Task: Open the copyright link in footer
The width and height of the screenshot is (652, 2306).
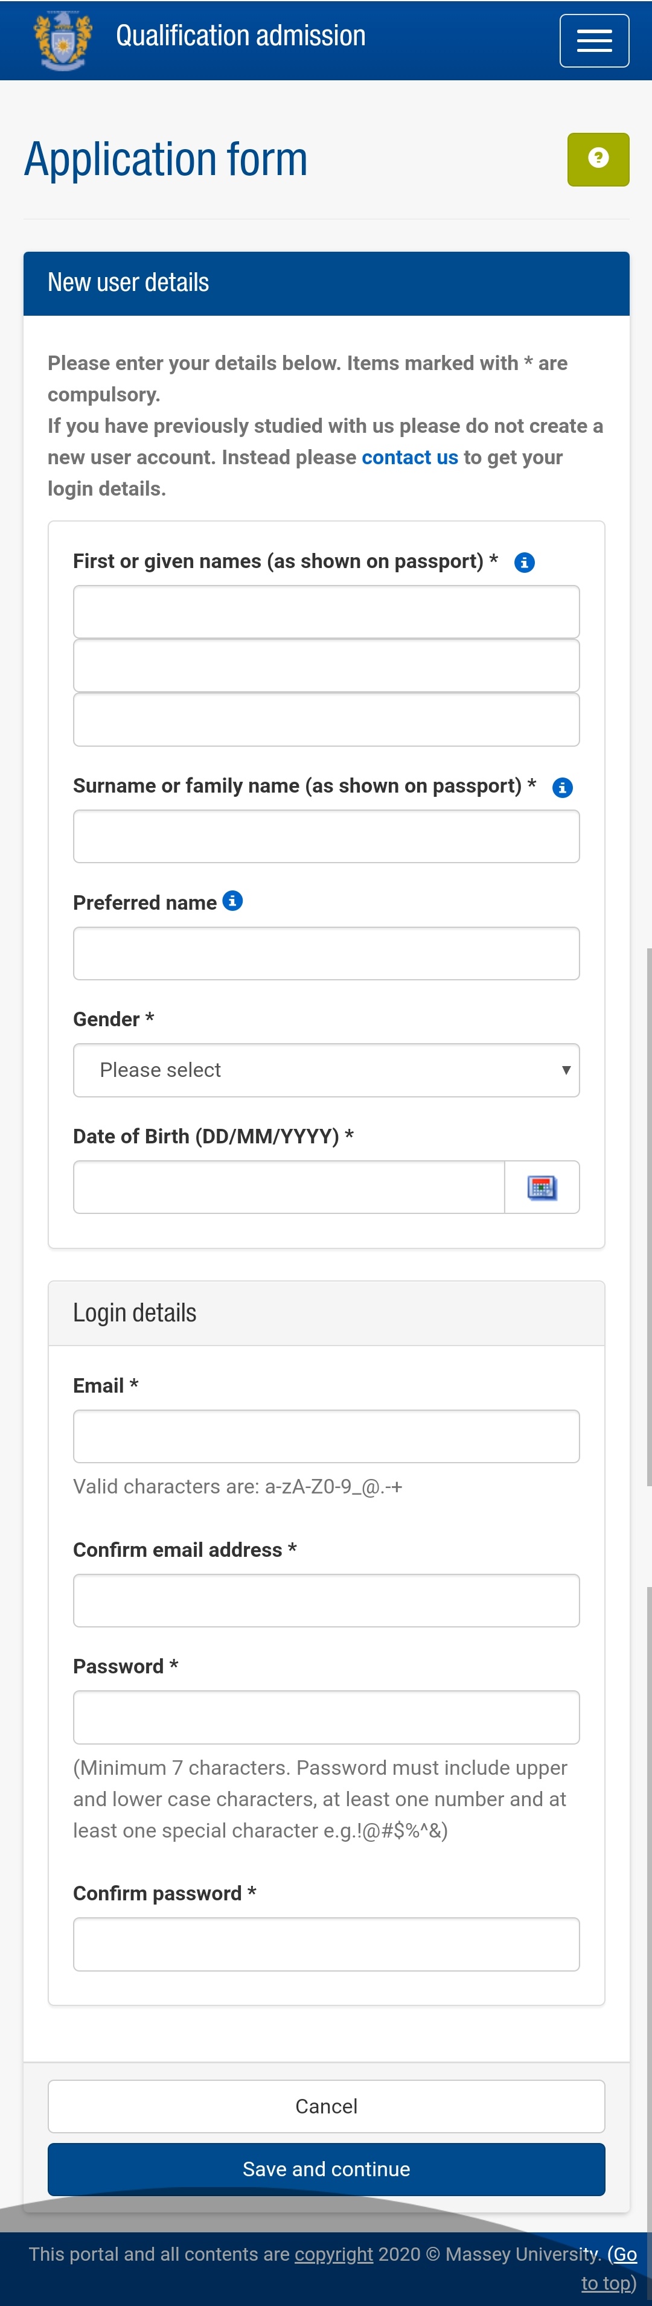Action: point(333,2254)
